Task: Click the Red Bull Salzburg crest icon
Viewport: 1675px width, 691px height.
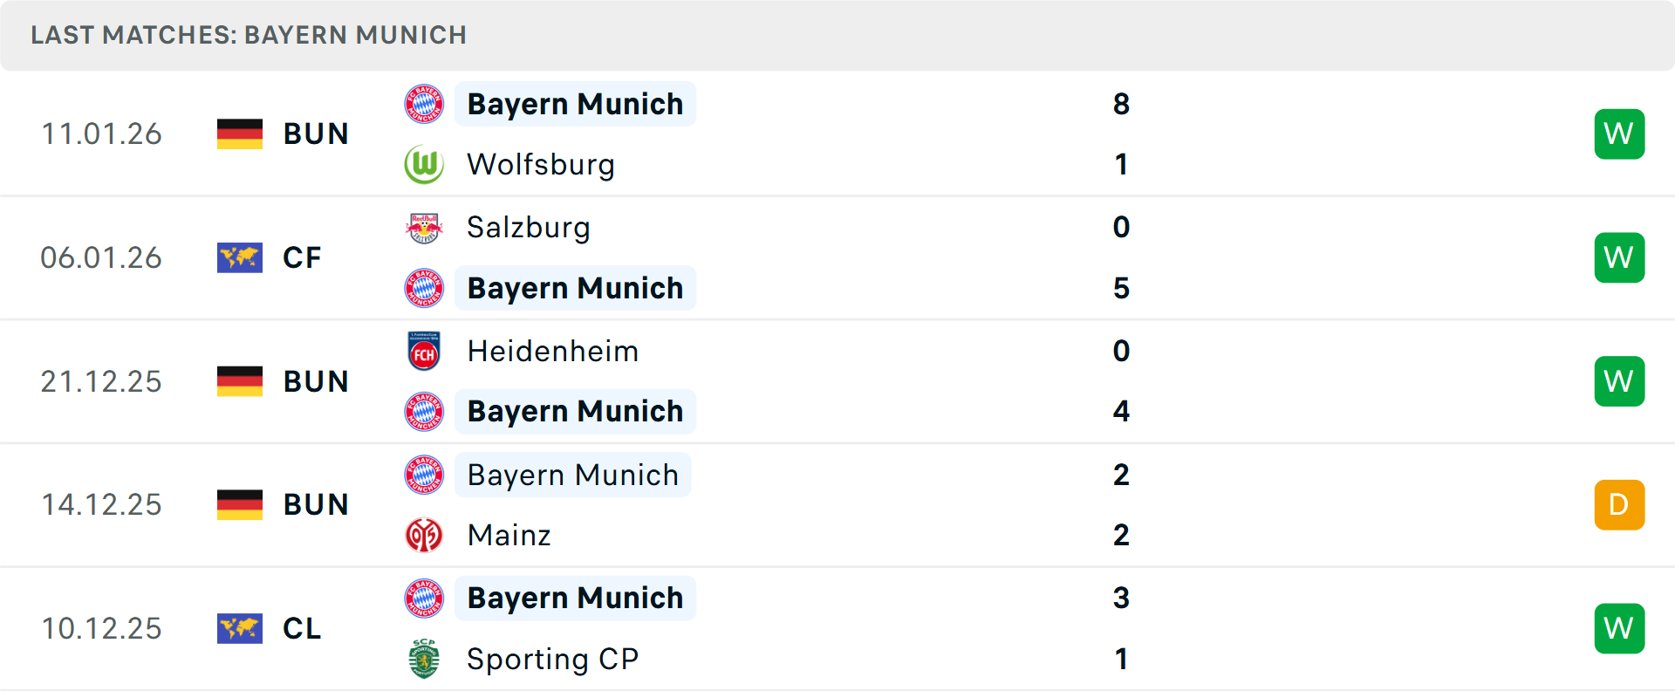Action: [x=424, y=228]
